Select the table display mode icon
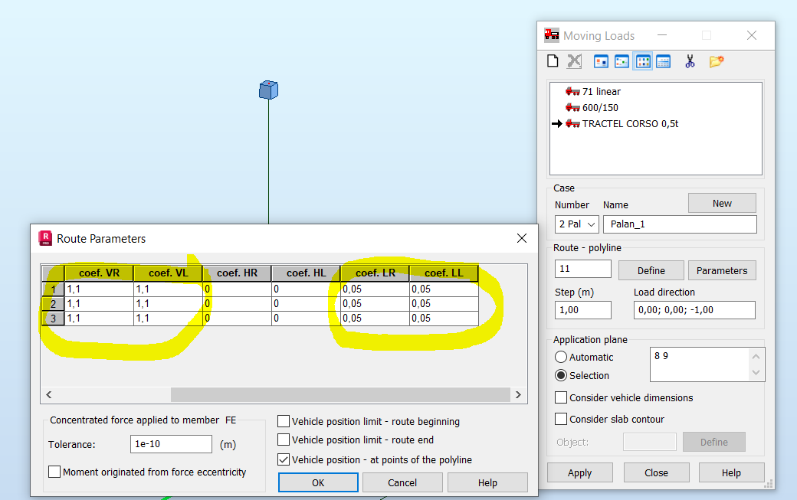This screenshot has height=500, width=797. 664,61
